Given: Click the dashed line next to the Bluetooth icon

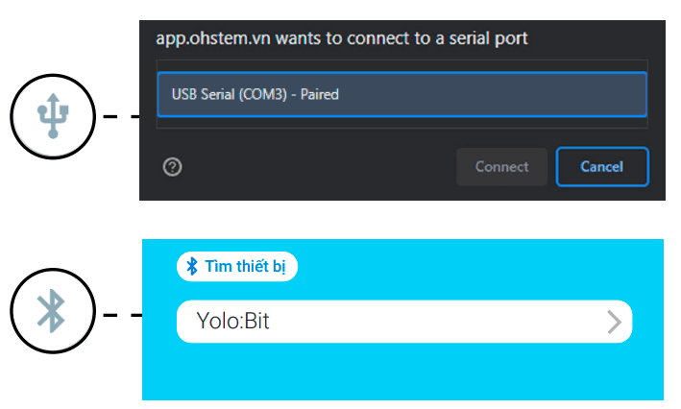Looking at the screenshot, I should 121,314.
